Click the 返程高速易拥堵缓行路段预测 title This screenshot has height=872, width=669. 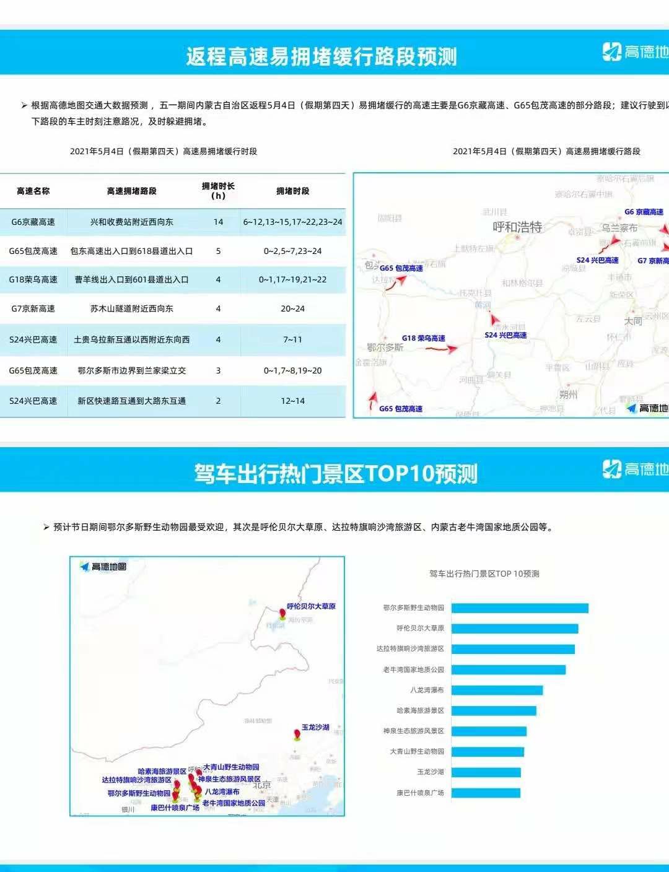tap(321, 57)
